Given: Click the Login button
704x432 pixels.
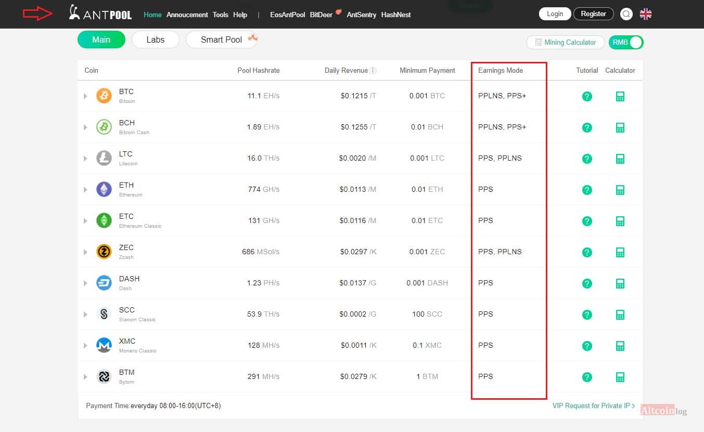Looking at the screenshot, I should point(555,14).
